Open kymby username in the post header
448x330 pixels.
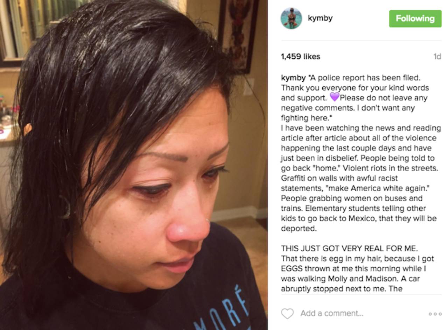[x=320, y=18]
